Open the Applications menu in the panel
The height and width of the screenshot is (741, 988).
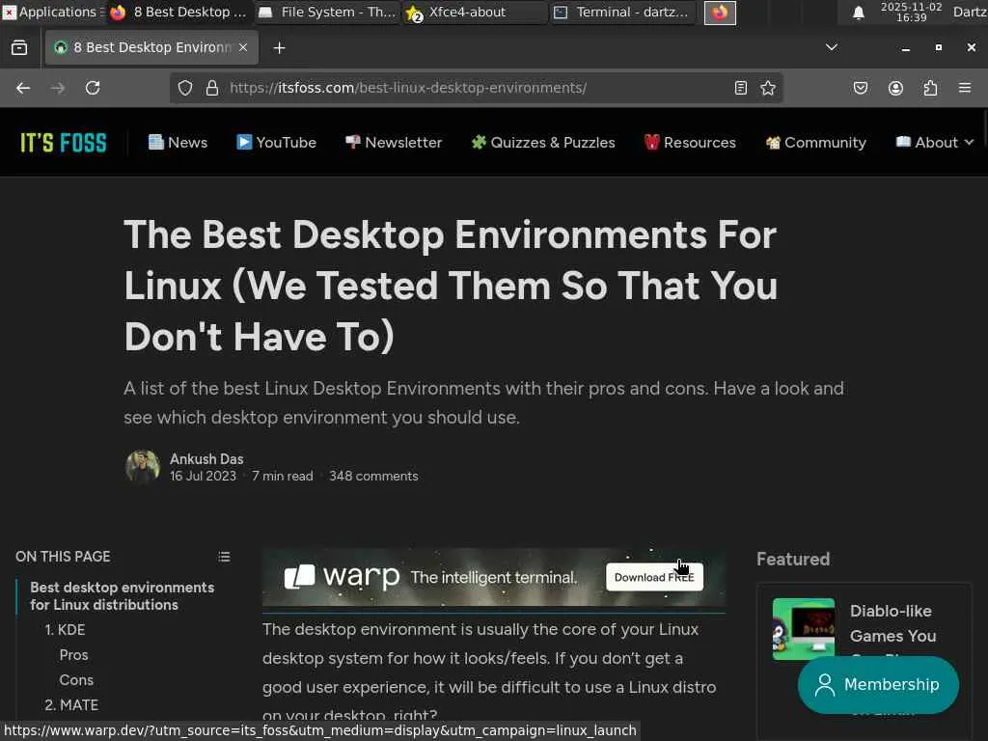point(52,12)
